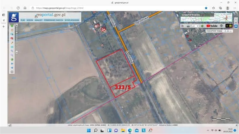239x134 pixels.
Task: Select the measure ruler tool
Action: (x=12, y=47)
